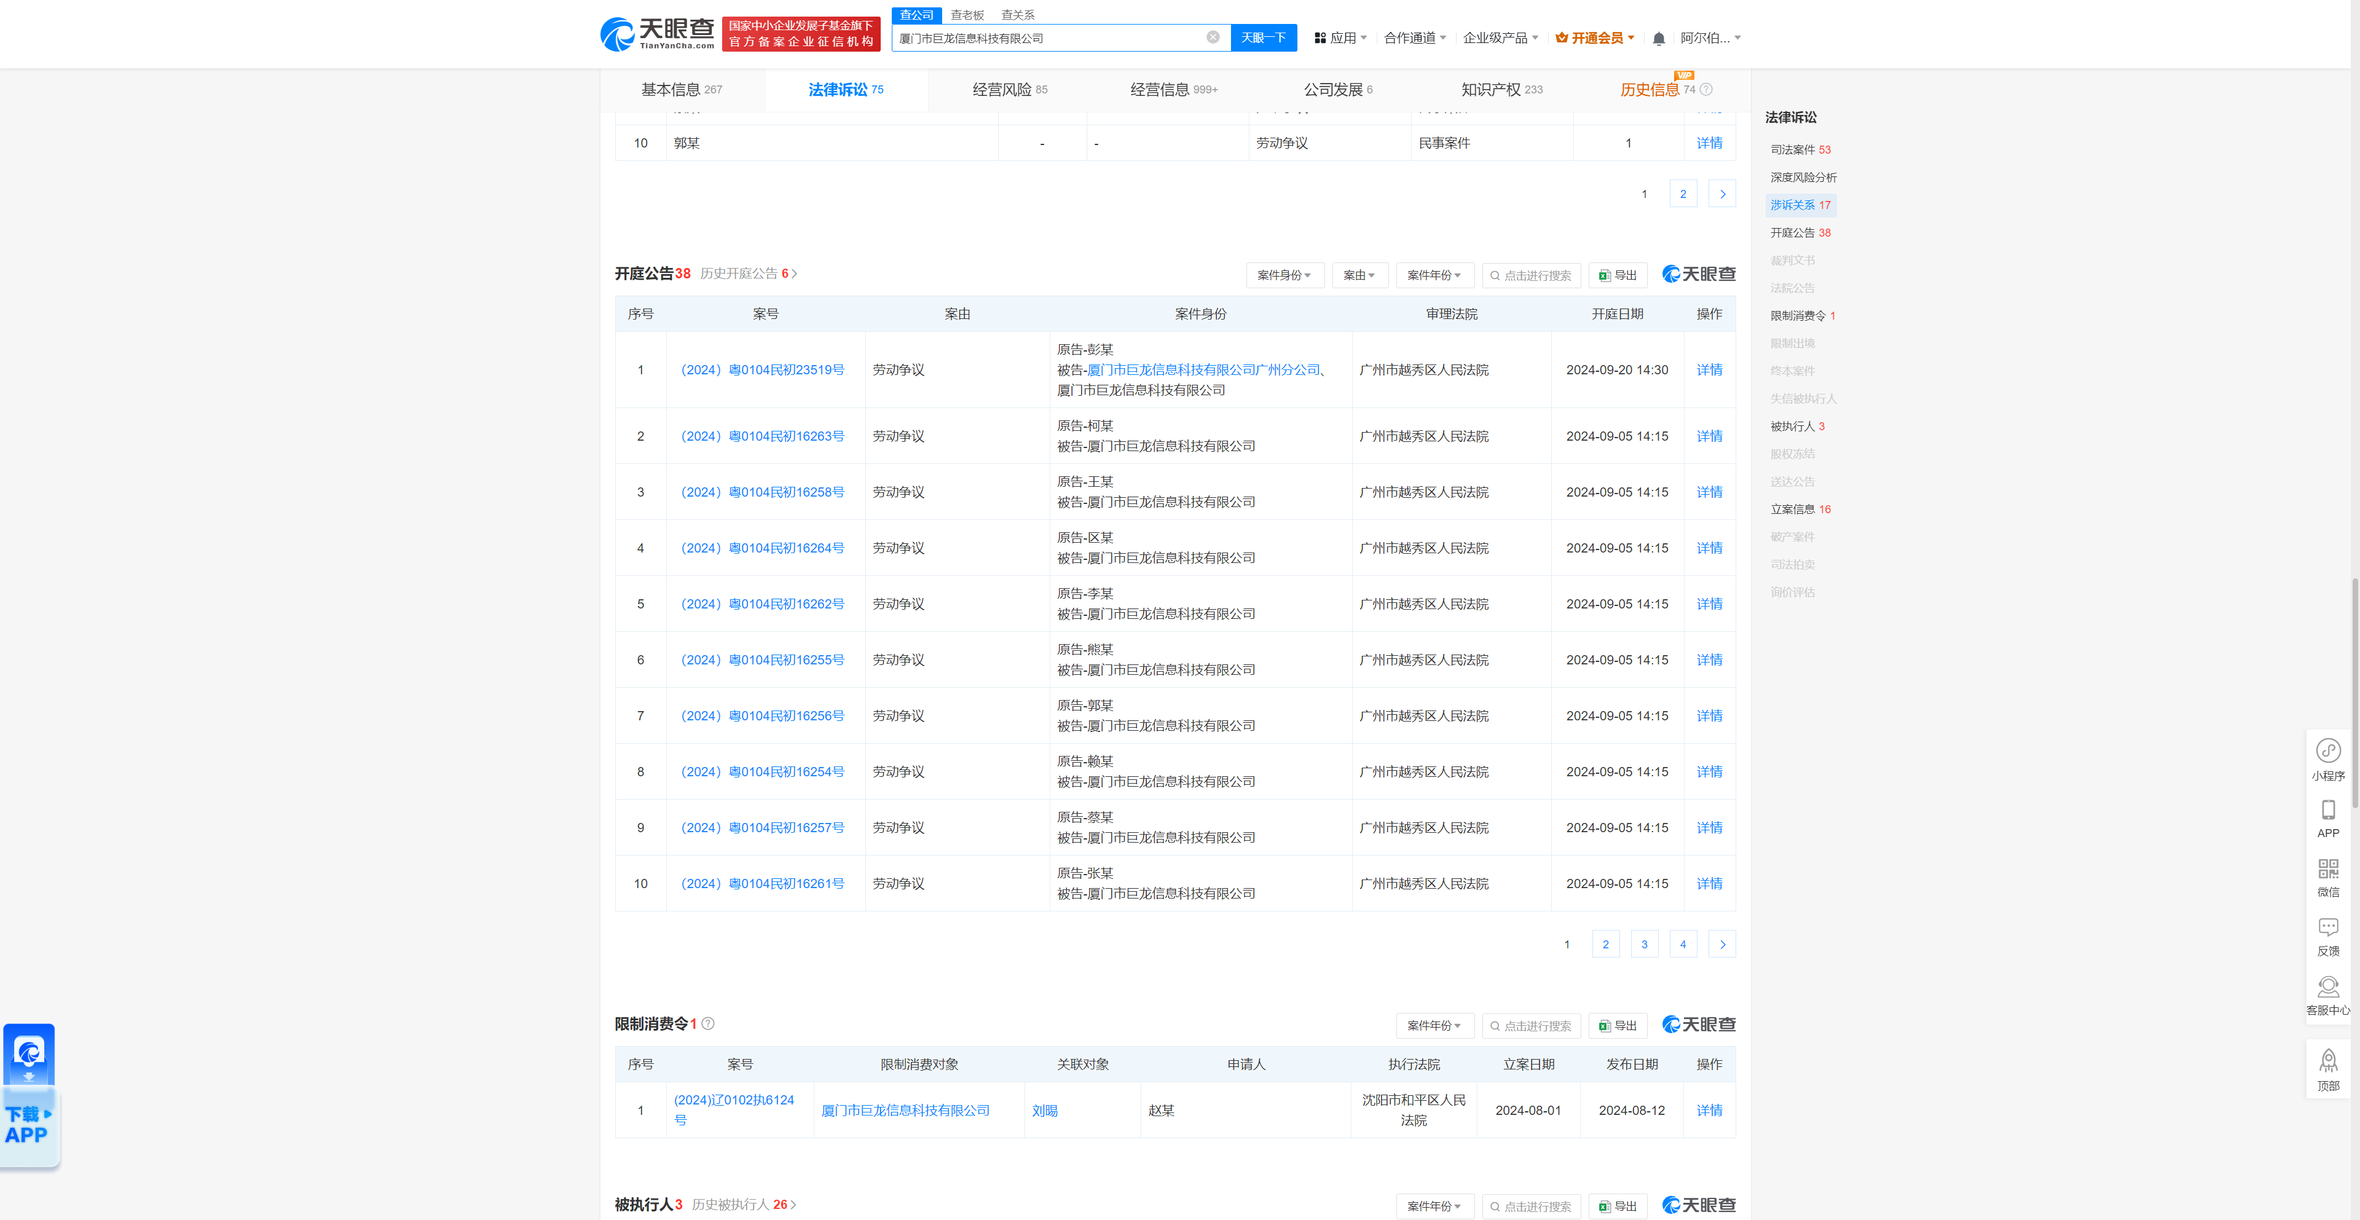Open 详情 for the 郭某 劳动争议 row
Image resolution: width=2360 pixels, height=1220 pixels.
[x=1709, y=143]
